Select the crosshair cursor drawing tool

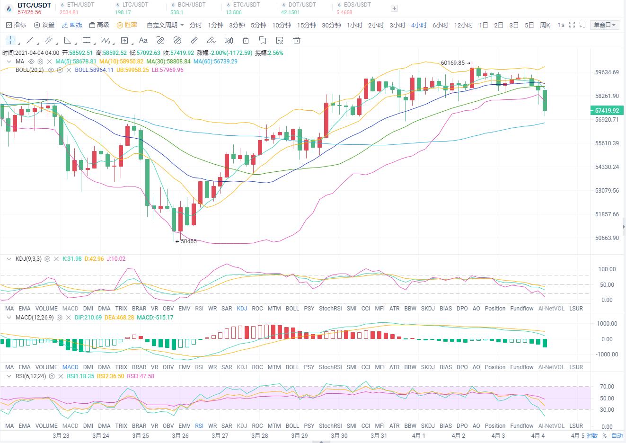[x=11, y=40]
